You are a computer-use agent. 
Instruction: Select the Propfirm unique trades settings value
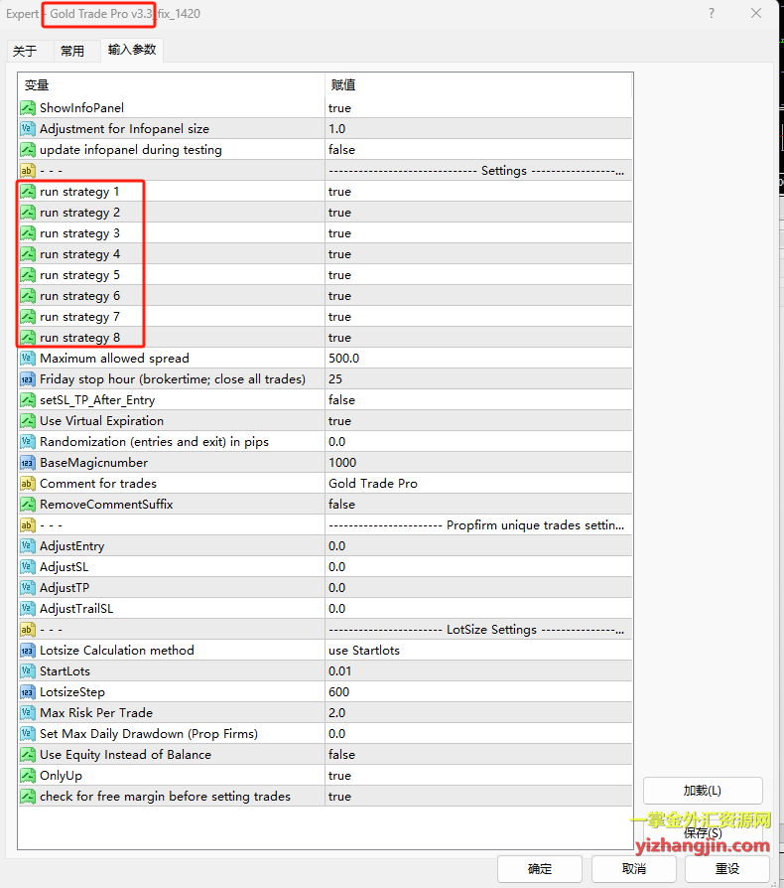(478, 525)
